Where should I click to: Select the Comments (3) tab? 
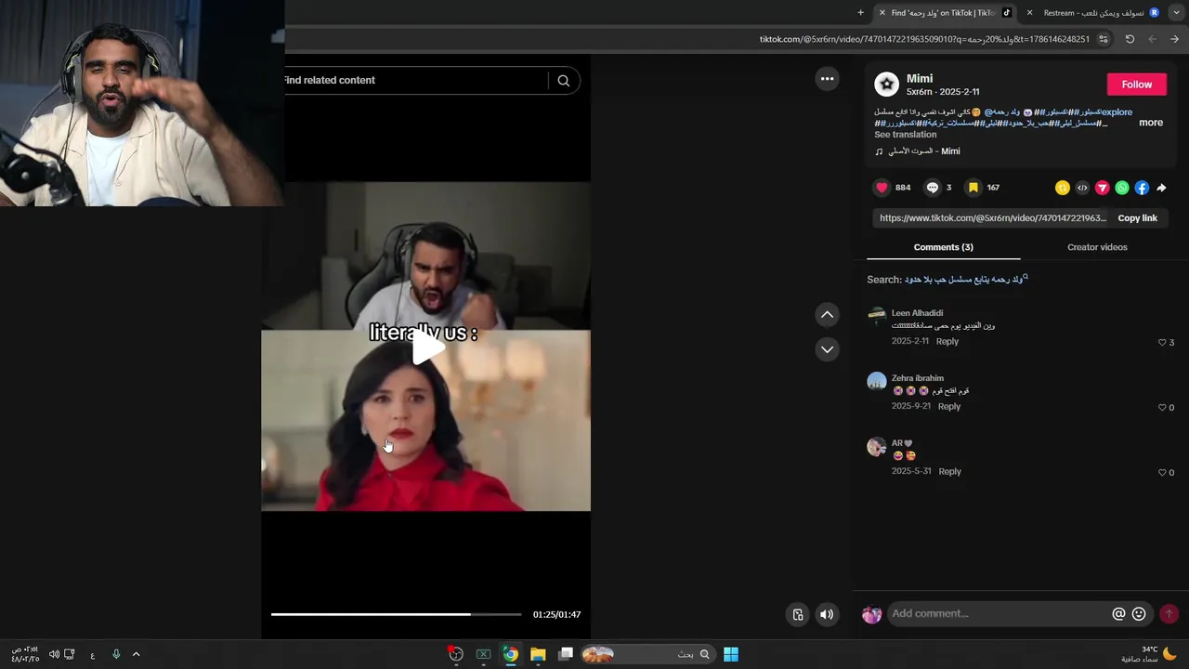944,247
